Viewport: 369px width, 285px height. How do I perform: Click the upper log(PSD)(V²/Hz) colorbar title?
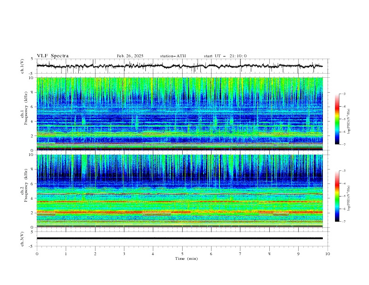[348, 122]
